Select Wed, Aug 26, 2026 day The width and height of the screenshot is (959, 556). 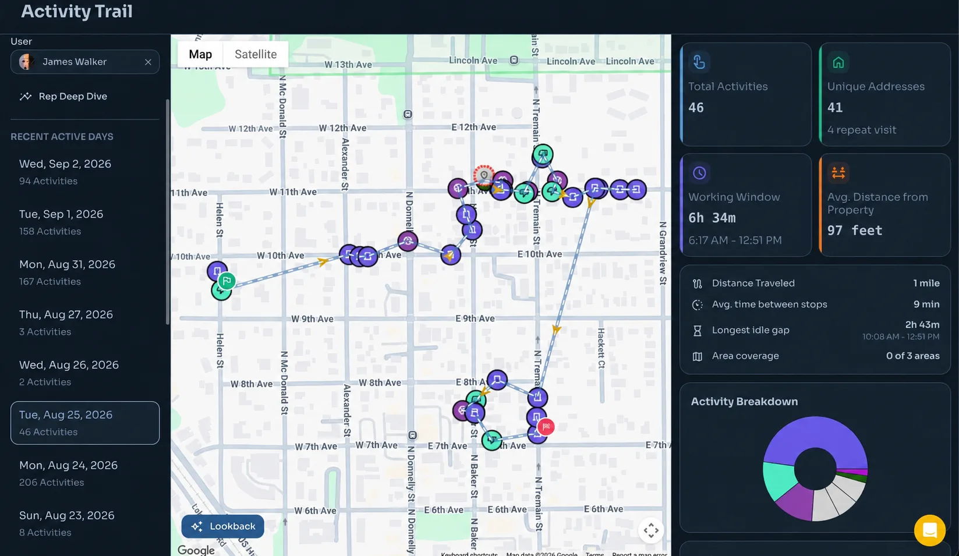85,373
